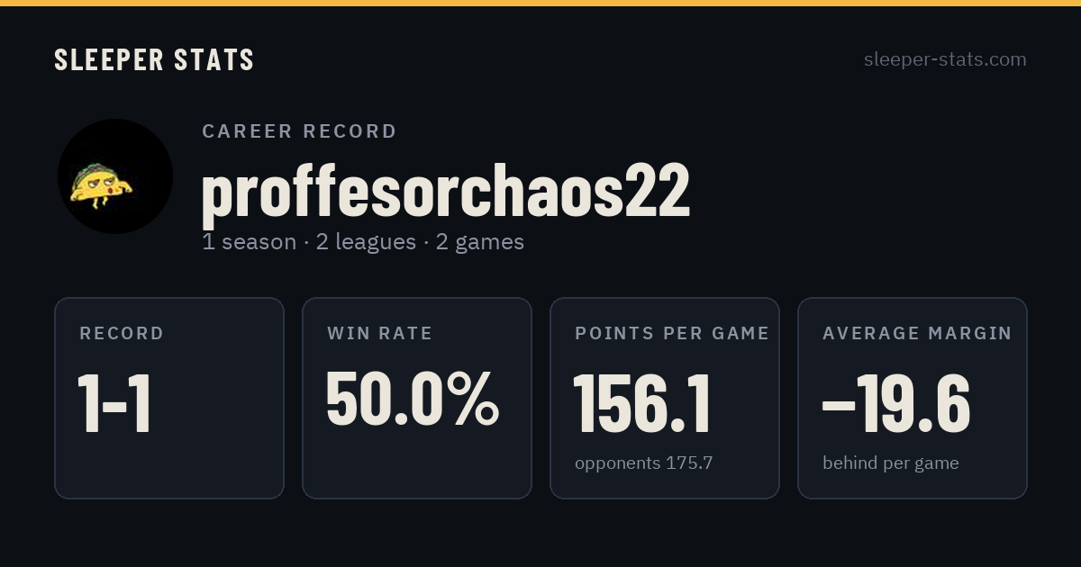Click the −19.6 margin value
Image resolution: width=1081 pixels, height=567 pixels.
click(x=896, y=404)
